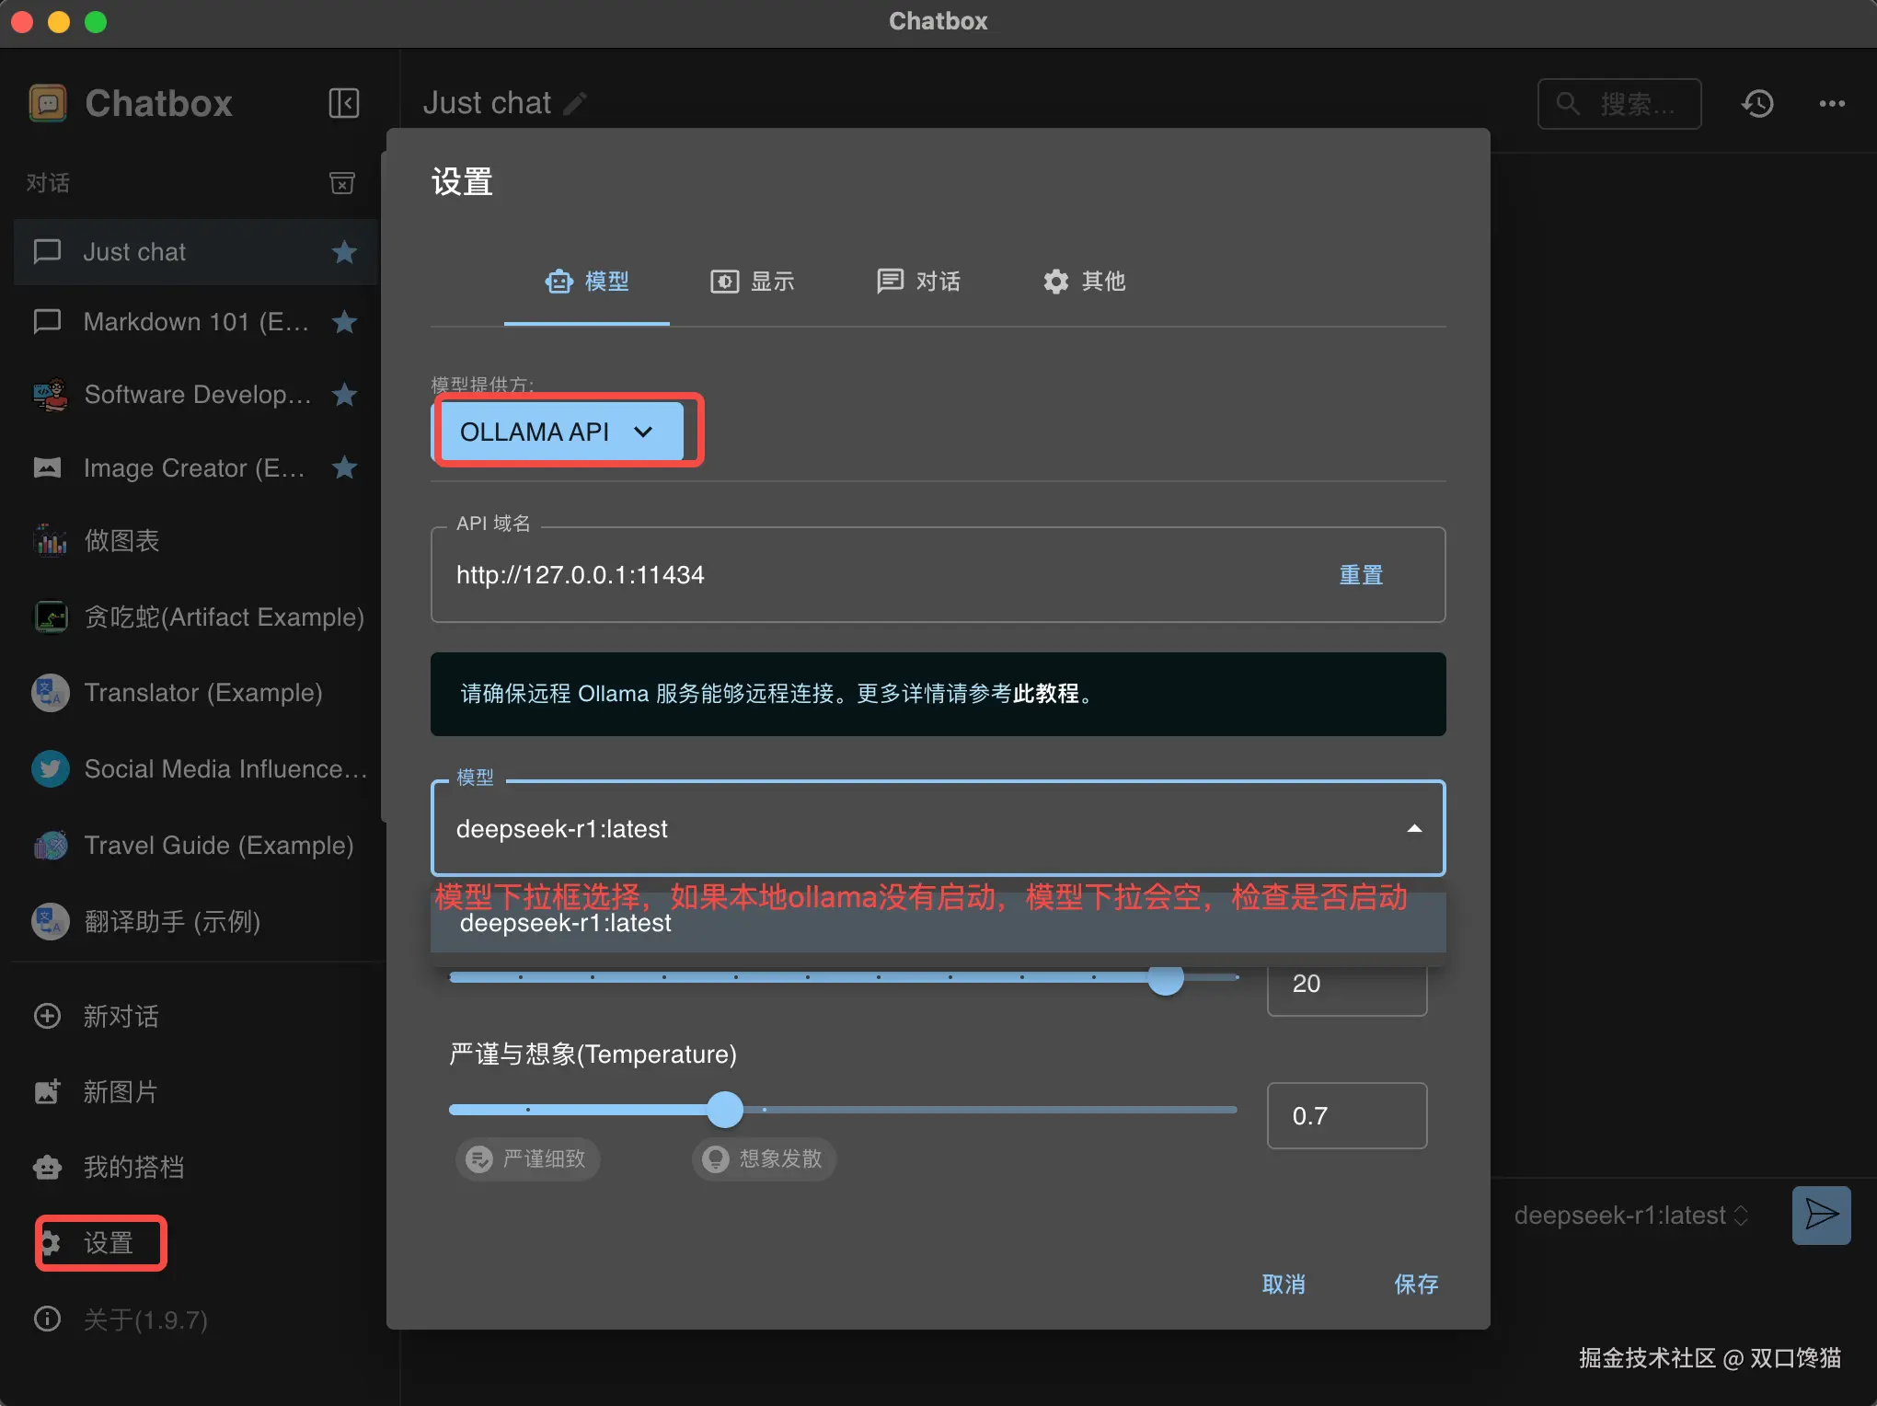
Task: Collapse the 模型 deepseek-r1 dropdown
Action: click(x=1413, y=829)
